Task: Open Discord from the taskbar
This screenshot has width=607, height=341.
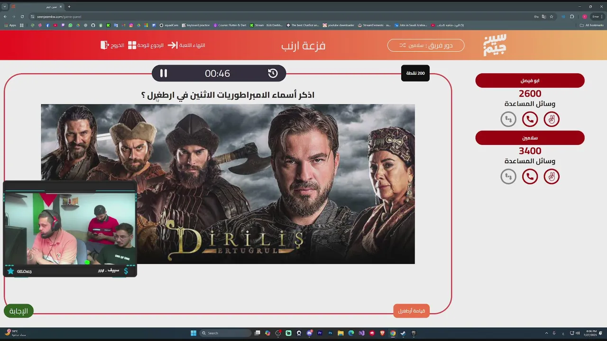Action: [309, 333]
